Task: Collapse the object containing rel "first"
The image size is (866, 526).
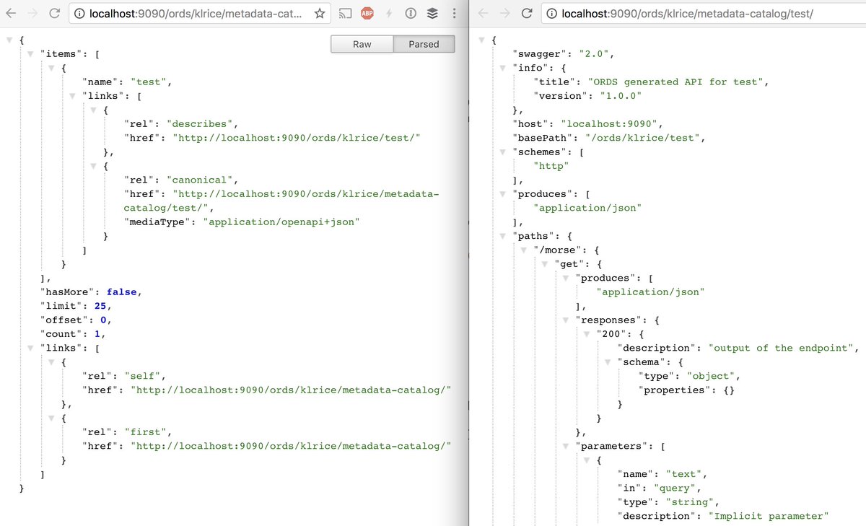Action: point(51,418)
